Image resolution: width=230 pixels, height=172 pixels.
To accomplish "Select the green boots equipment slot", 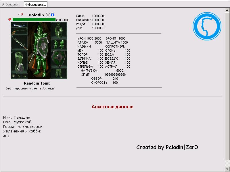I will click(x=59, y=74).
